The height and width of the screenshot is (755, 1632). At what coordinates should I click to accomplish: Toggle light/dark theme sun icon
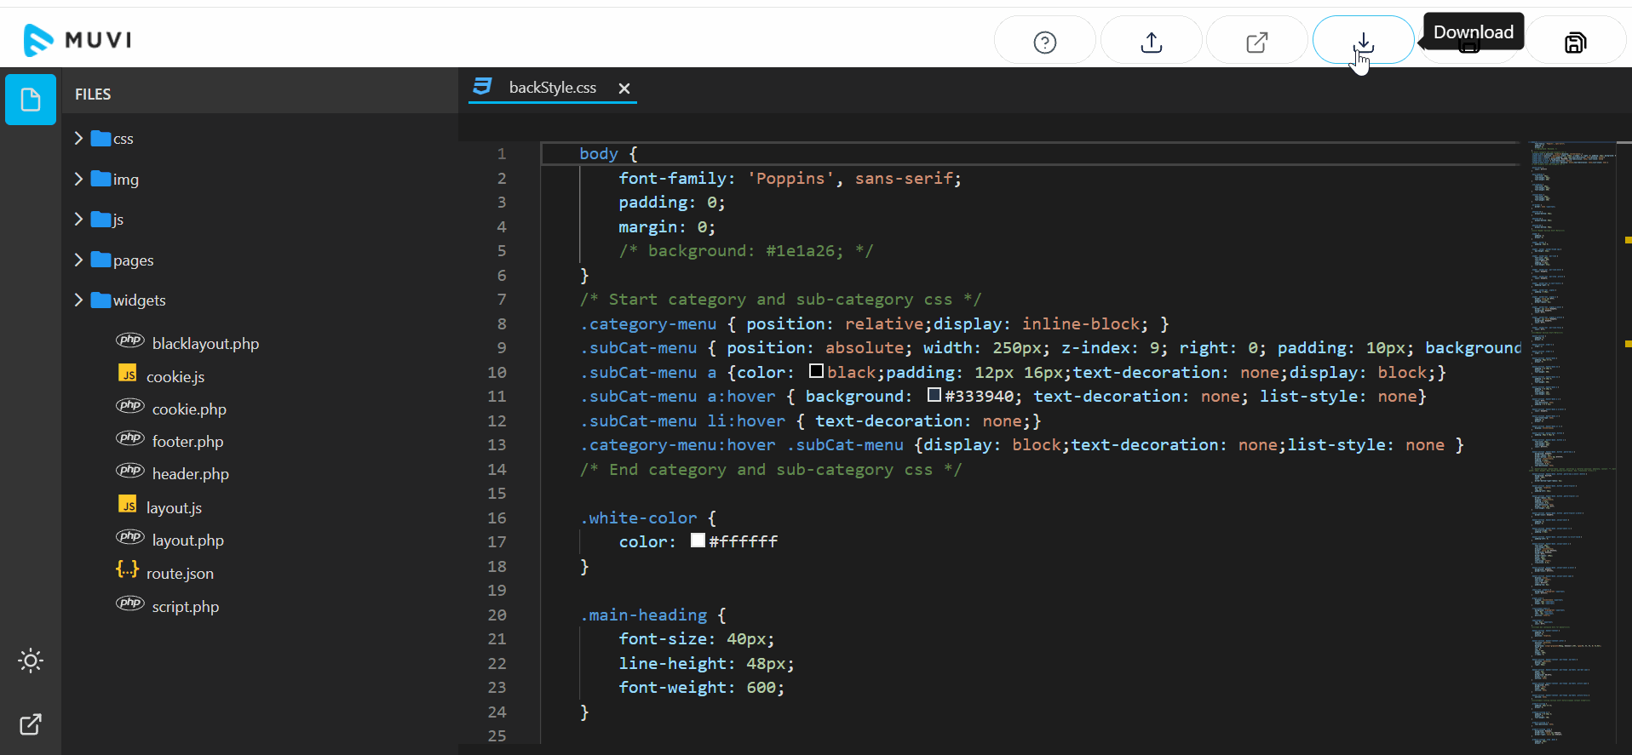[x=31, y=661]
